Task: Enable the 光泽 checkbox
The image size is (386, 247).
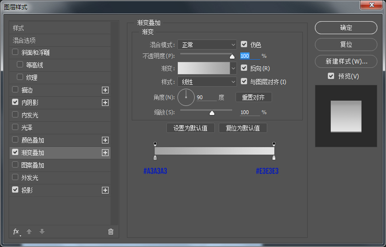Action: click(15, 127)
